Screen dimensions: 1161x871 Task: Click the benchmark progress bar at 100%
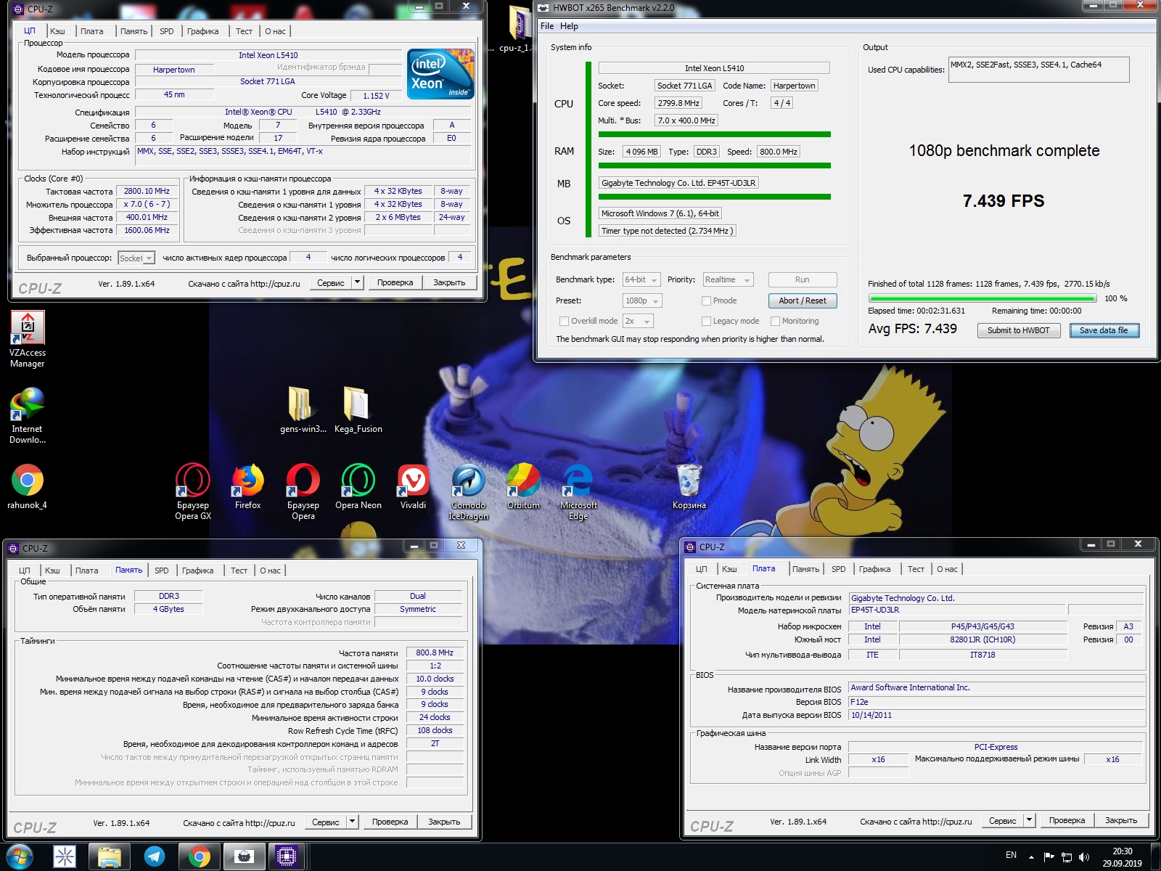[x=982, y=298]
